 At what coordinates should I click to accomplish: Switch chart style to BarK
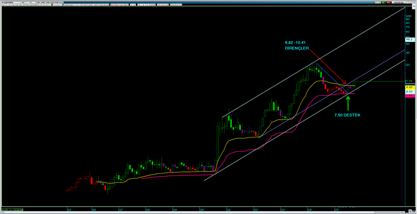[x=126, y=5]
